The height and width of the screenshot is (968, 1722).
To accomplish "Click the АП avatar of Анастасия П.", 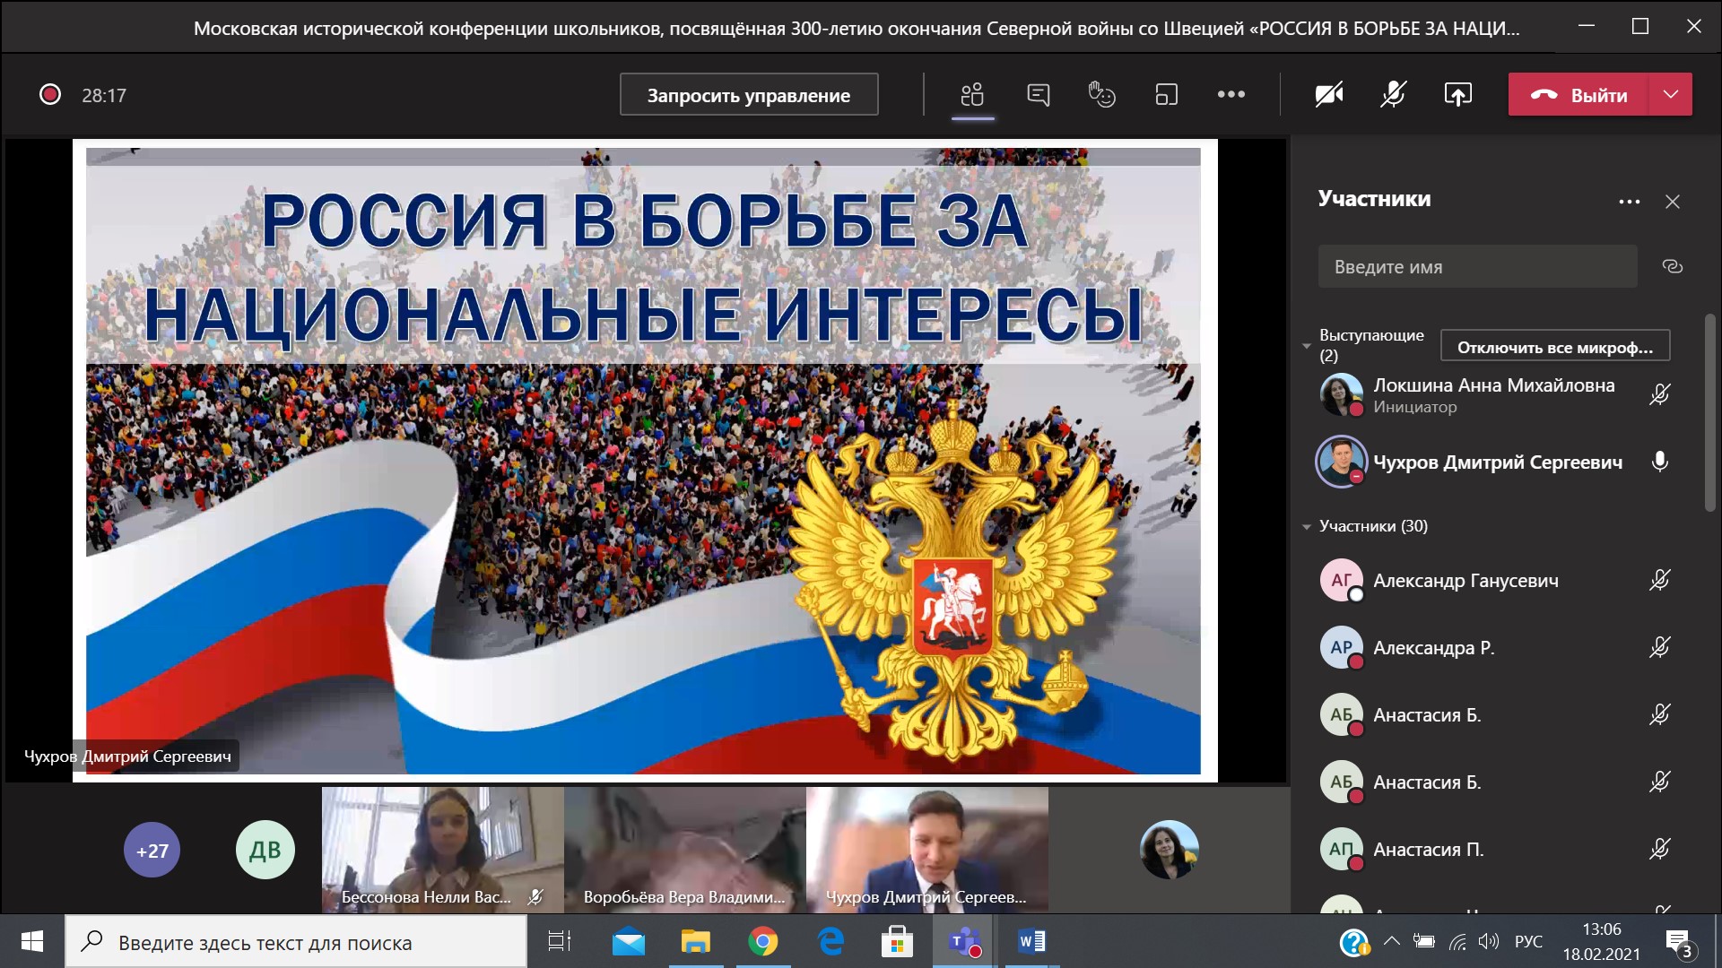I will click(1341, 849).
